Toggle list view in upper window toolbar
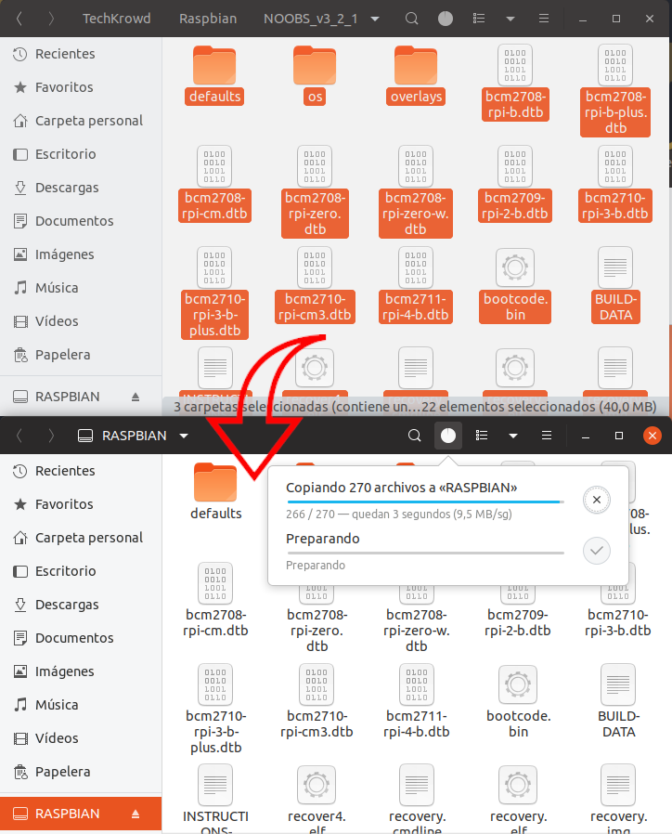672x834 pixels. pyautogui.click(x=480, y=19)
